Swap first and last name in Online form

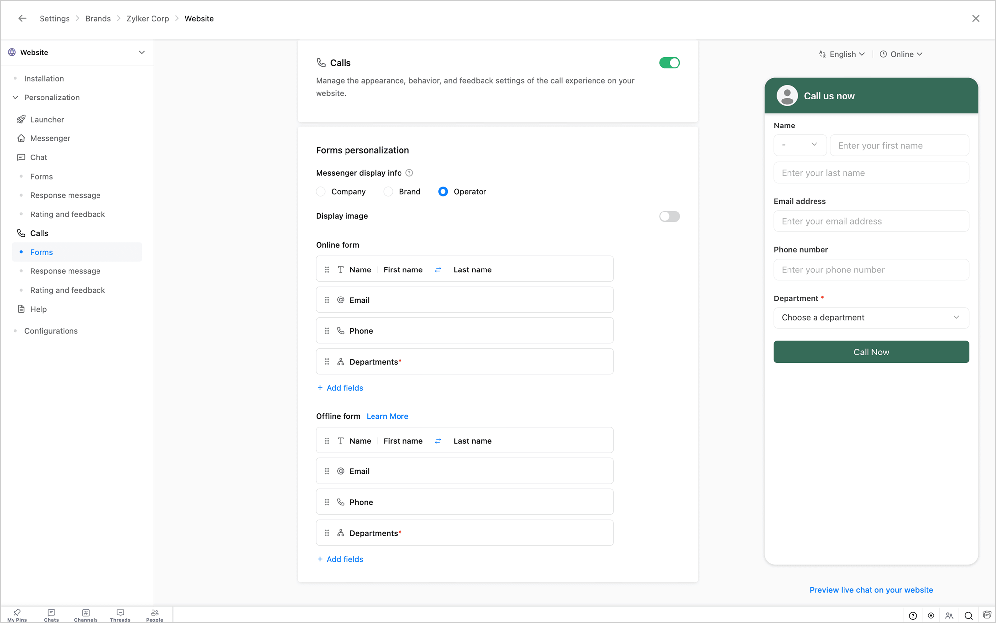click(438, 269)
